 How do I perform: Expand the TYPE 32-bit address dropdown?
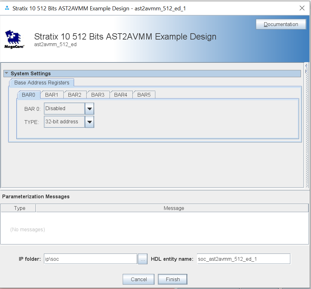pyautogui.click(x=89, y=122)
